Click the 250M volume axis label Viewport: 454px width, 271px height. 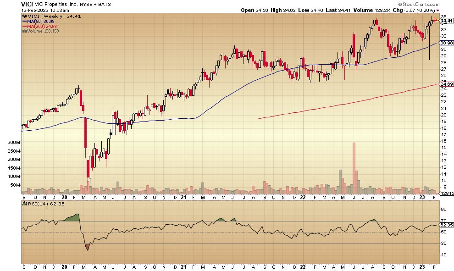tap(14, 151)
